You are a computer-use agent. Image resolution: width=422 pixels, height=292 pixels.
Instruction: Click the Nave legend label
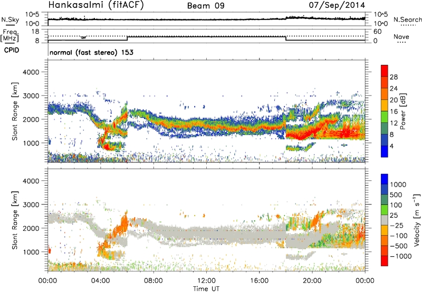pyautogui.click(x=401, y=36)
